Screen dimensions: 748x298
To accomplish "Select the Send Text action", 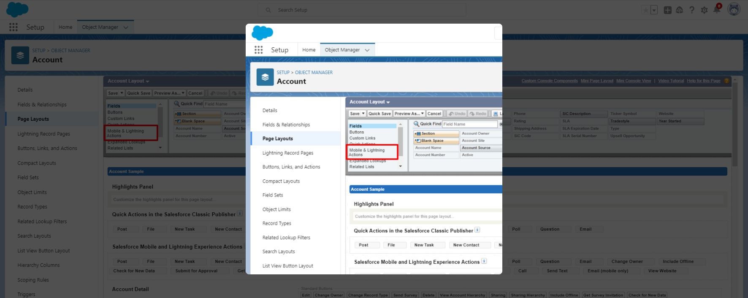I will coord(557,271).
